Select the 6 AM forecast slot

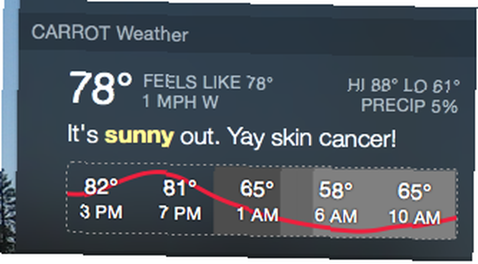click(x=336, y=216)
